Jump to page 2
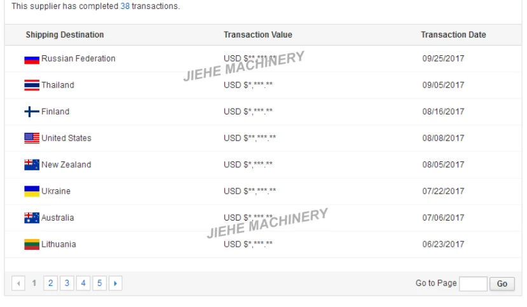 [x=51, y=283]
